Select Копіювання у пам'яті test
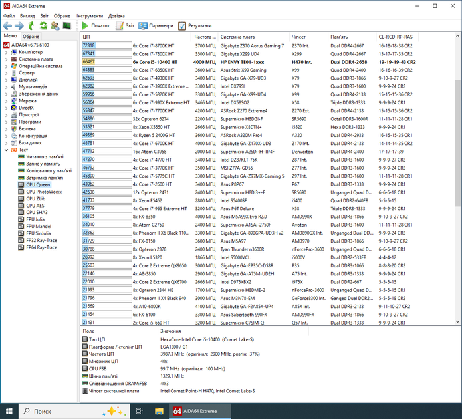 pyautogui.click(x=49, y=171)
